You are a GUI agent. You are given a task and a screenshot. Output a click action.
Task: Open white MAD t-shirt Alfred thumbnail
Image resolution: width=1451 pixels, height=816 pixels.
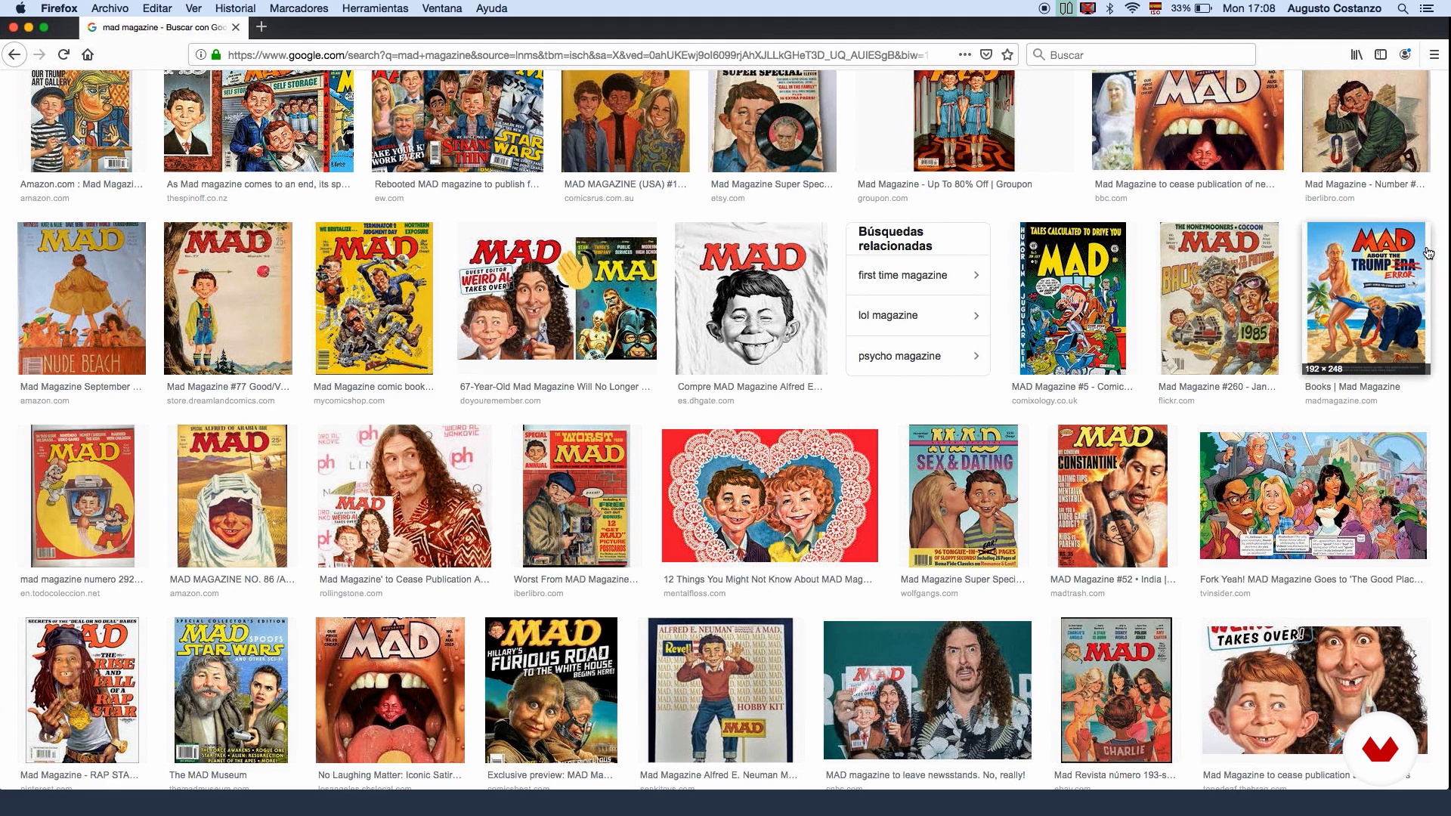[750, 298]
